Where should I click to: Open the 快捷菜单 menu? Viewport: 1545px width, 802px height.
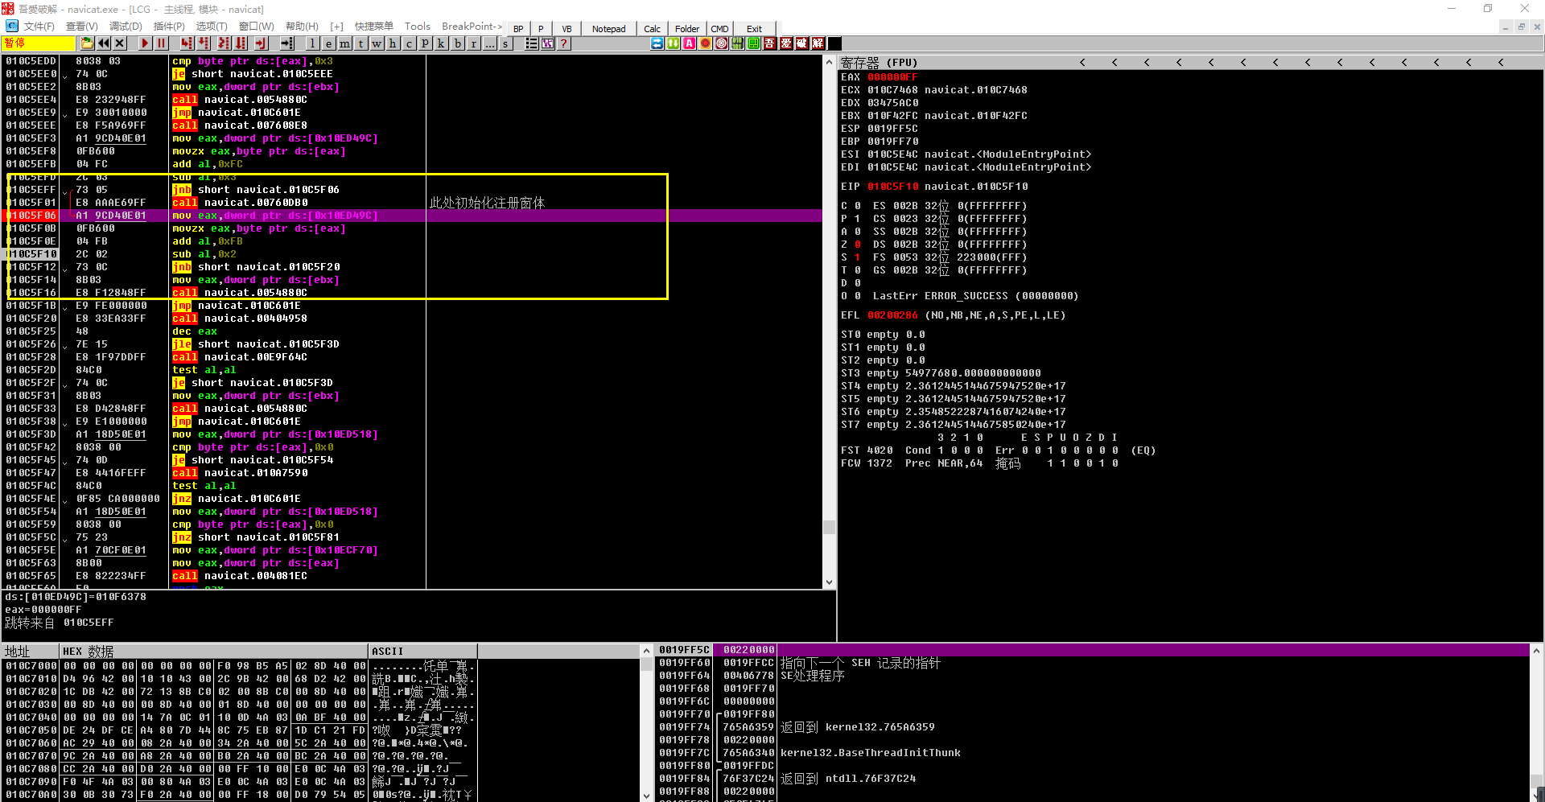pyautogui.click(x=374, y=27)
